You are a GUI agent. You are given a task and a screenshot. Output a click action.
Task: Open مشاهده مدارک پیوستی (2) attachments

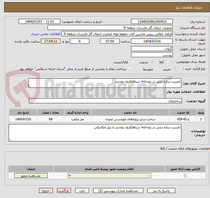tap(118, 191)
